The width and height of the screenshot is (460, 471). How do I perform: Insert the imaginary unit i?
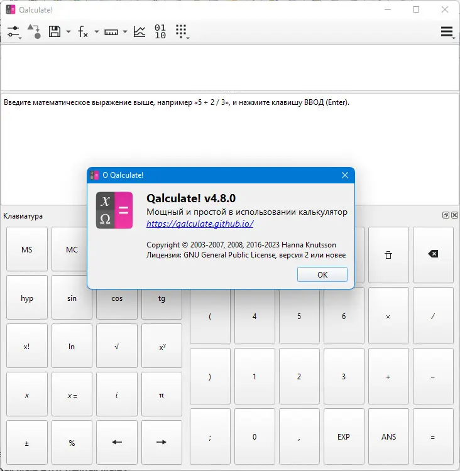point(117,394)
